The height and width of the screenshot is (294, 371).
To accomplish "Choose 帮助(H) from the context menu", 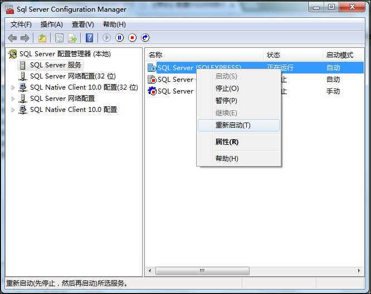I will [x=239, y=159].
